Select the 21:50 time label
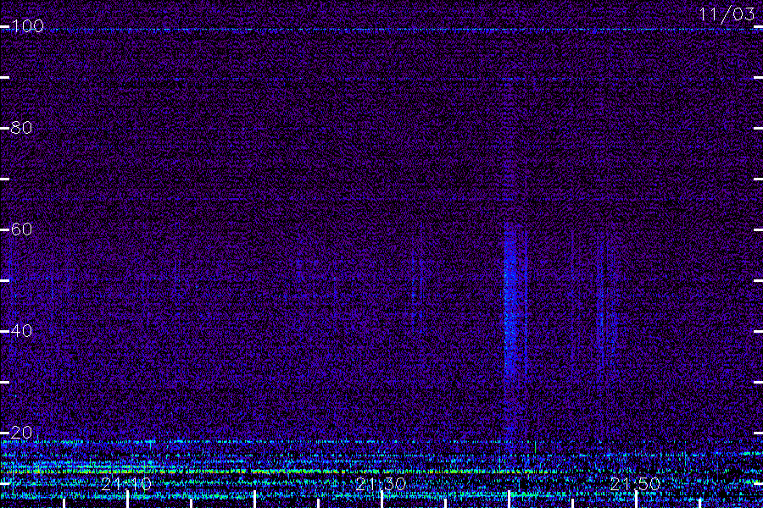 (635, 484)
